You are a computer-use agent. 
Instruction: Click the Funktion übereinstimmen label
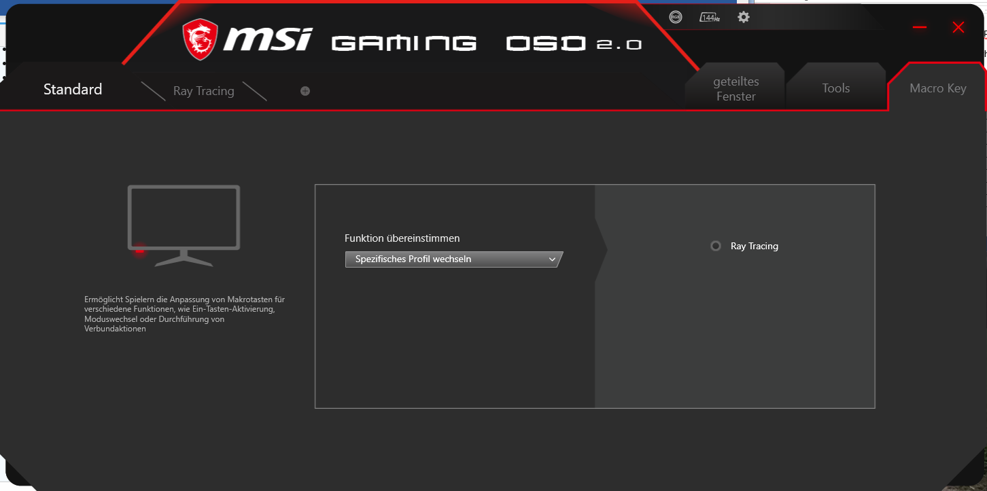[x=402, y=238]
